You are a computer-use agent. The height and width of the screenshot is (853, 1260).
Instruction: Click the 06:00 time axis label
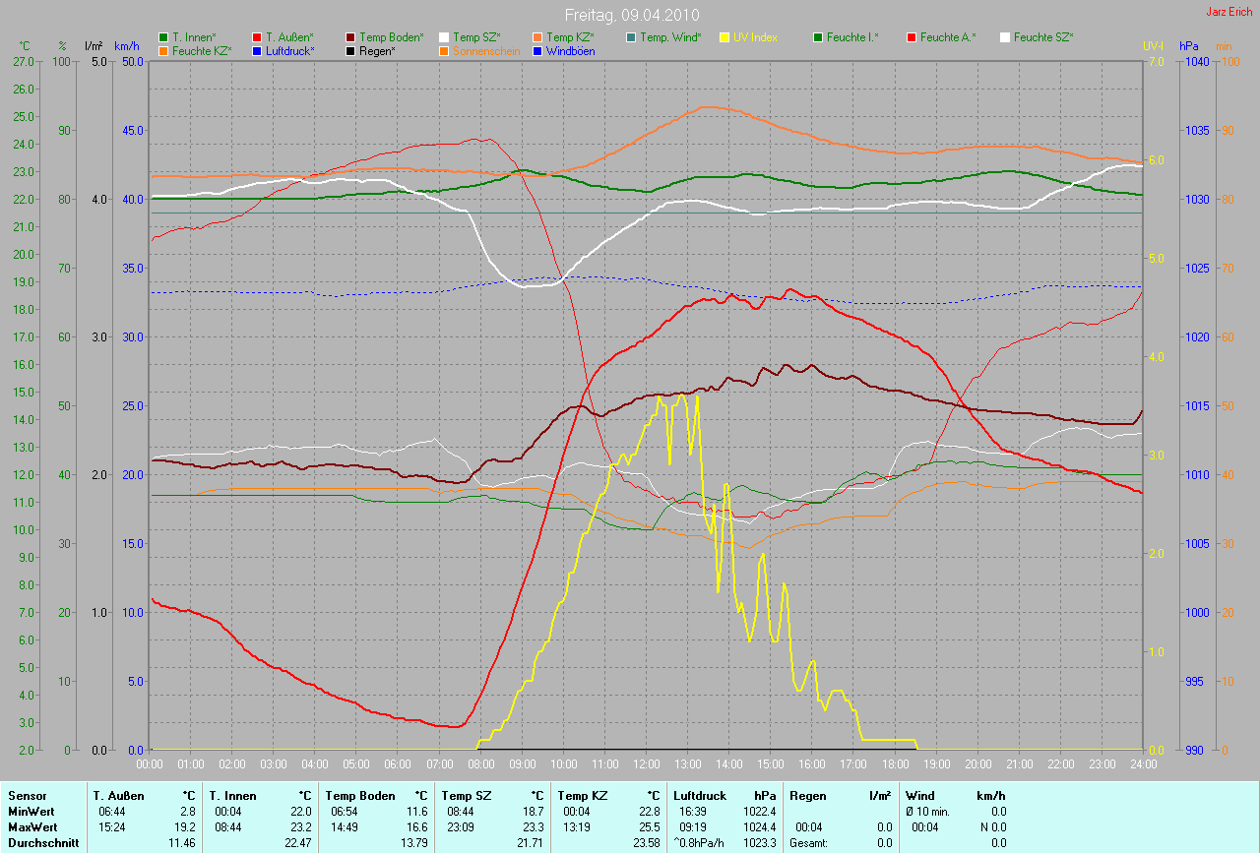[x=398, y=763]
